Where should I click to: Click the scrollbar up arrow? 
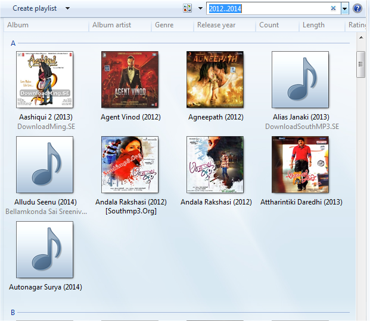tap(361, 37)
